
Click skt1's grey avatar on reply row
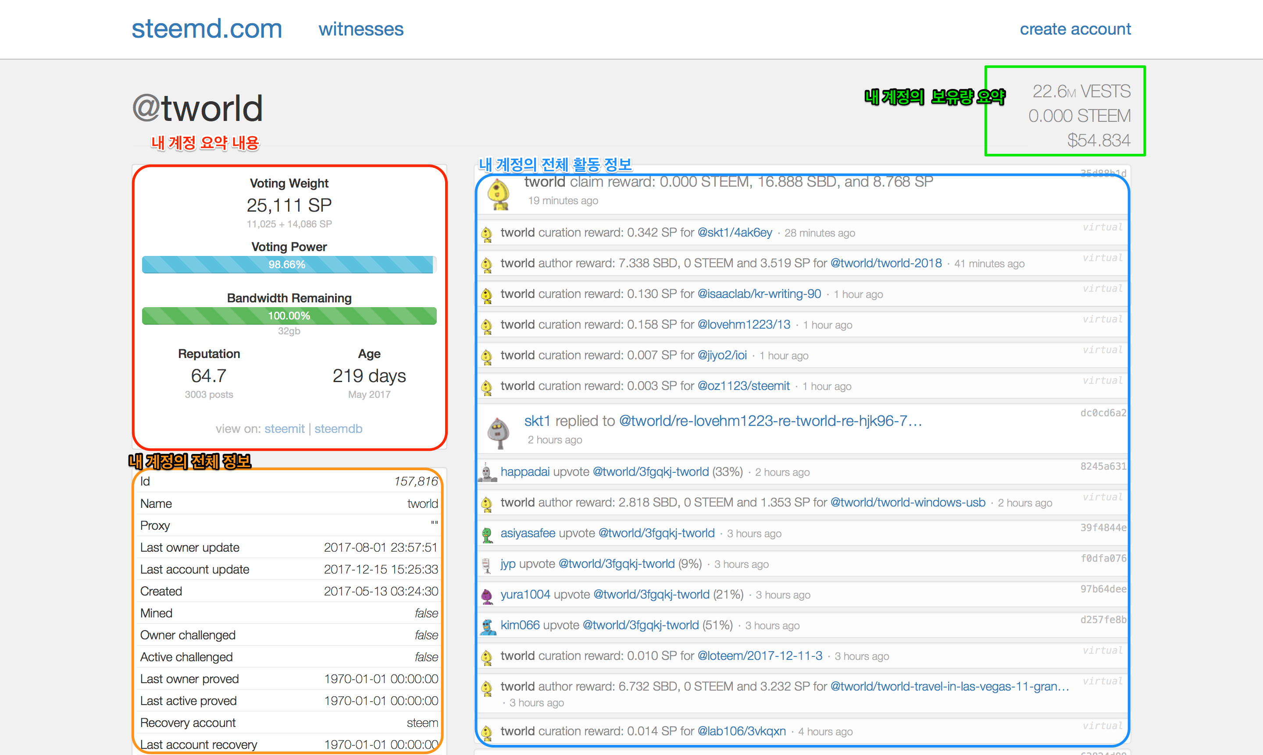point(498,432)
